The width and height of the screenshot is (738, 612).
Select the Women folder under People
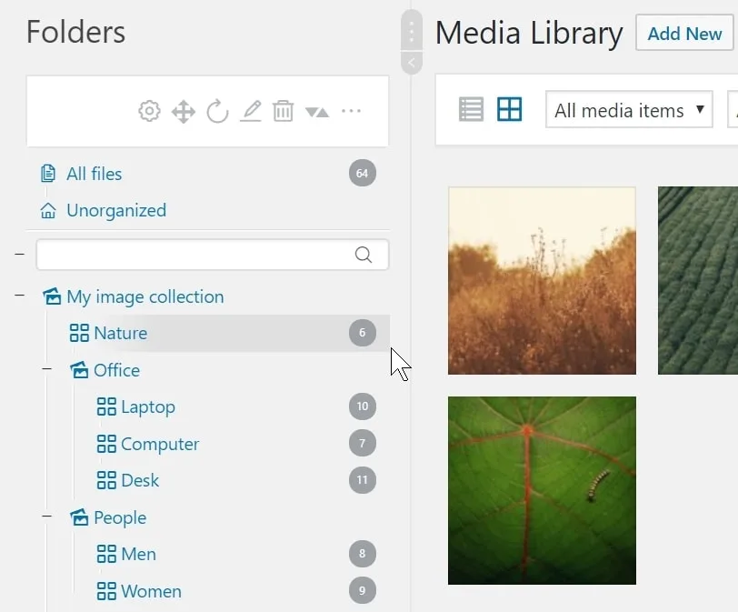(x=151, y=591)
